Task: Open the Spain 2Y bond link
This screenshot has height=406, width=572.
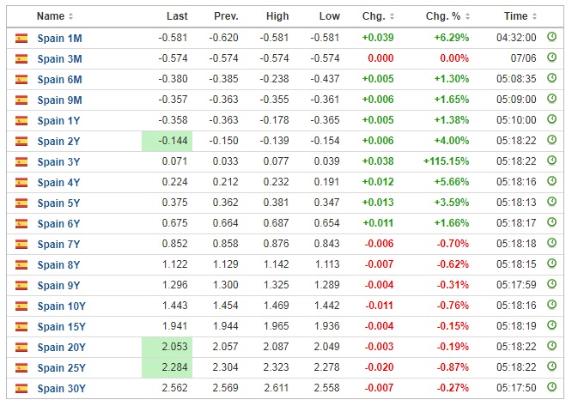Action: 58,141
